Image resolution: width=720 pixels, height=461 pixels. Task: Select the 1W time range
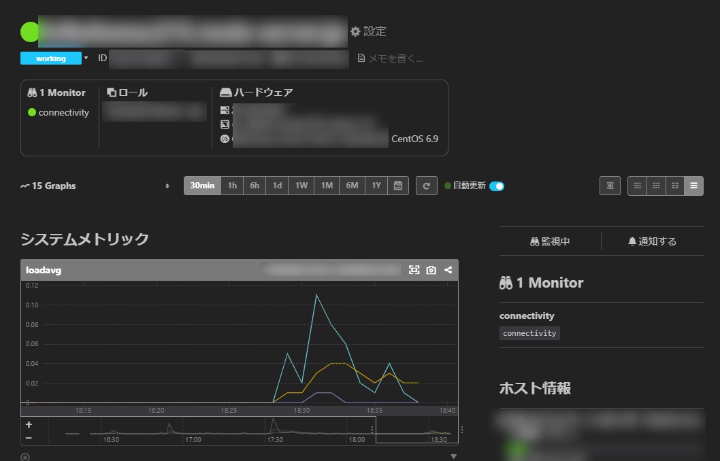click(301, 186)
